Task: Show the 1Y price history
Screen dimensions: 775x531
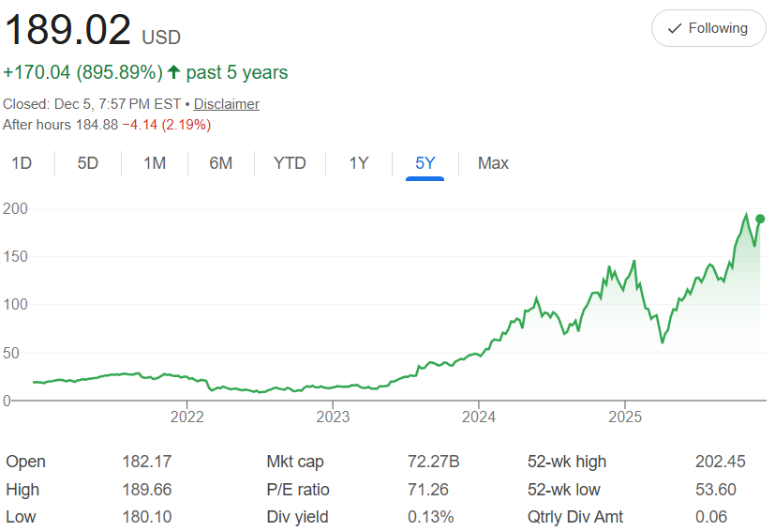Action: pos(359,163)
